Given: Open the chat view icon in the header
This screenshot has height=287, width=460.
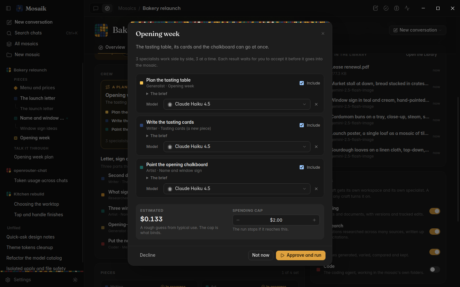Looking at the screenshot, I should point(96,8).
